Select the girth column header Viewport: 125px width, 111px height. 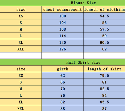(62, 69)
